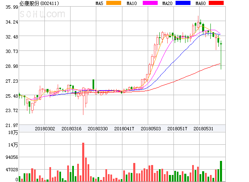Click the MA10 legend label
The height and width of the screenshot is (182, 249).
click(x=132, y=3)
